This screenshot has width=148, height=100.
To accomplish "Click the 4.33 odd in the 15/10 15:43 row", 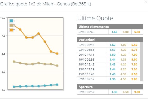I will 123,74.
